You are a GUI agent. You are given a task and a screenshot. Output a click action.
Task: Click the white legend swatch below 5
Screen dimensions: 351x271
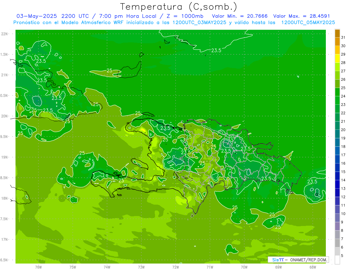tap(337, 260)
